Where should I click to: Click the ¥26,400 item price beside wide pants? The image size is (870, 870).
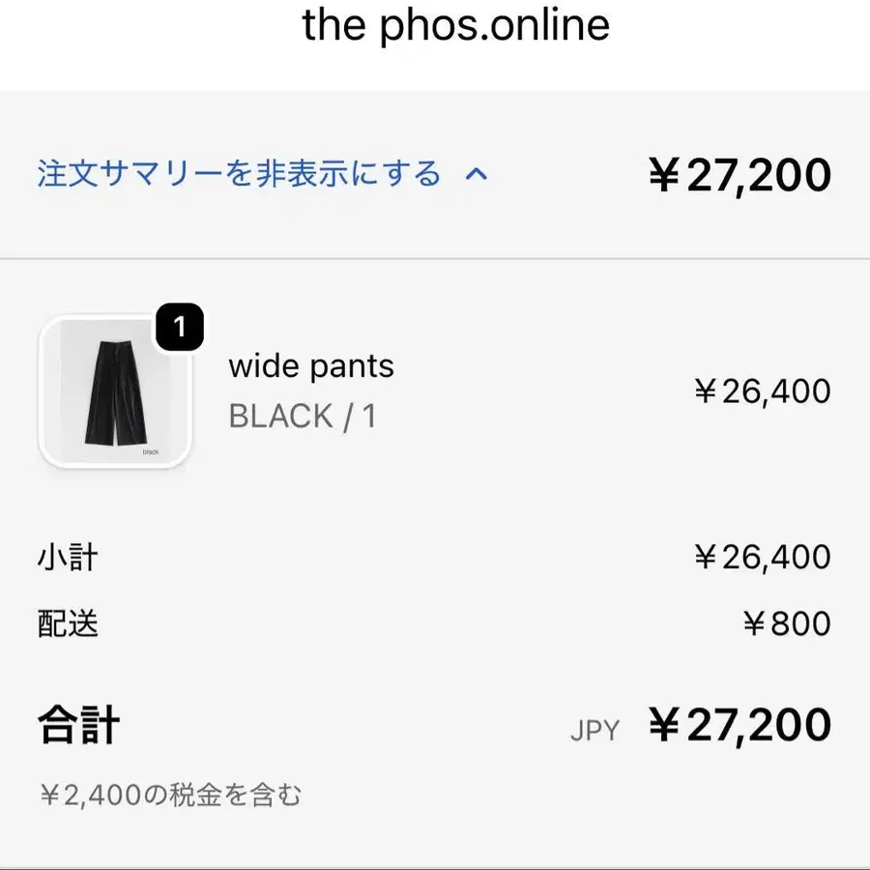point(762,391)
